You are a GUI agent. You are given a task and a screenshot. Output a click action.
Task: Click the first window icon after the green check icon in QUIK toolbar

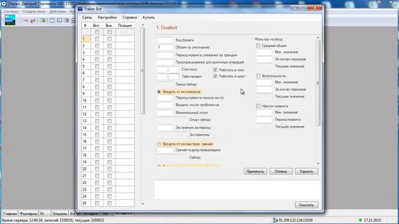pyautogui.click(x=52, y=21)
